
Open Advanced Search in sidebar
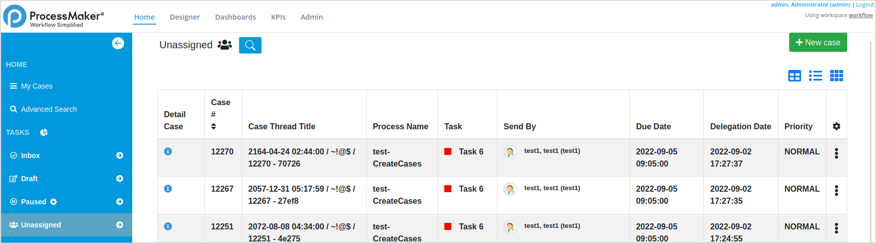pos(48,109)
